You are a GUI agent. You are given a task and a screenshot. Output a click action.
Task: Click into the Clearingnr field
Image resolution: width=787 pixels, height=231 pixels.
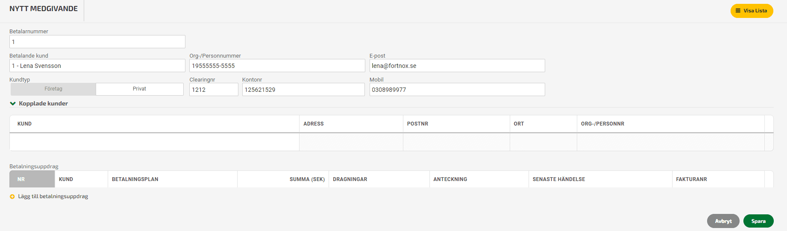(x=214, y=90)
